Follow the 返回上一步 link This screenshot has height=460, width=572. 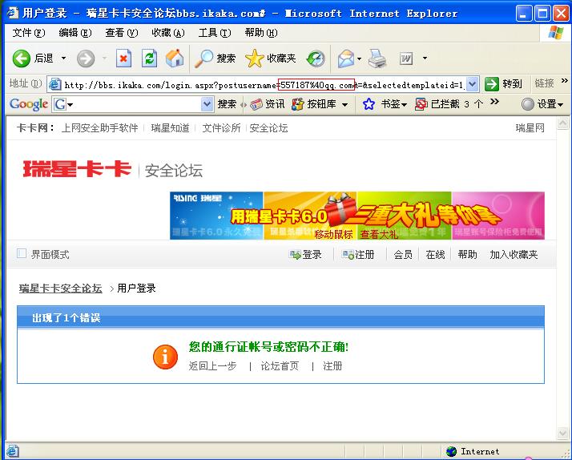(x=212, y=366)
